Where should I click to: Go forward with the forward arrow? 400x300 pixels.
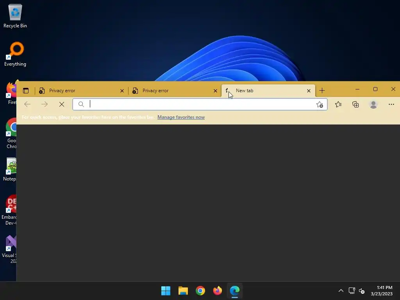point(45,104)
